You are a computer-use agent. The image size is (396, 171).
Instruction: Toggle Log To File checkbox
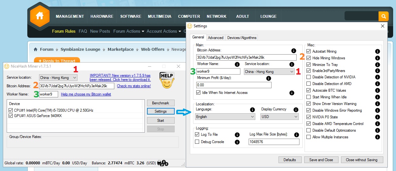(x=197, y=135)
